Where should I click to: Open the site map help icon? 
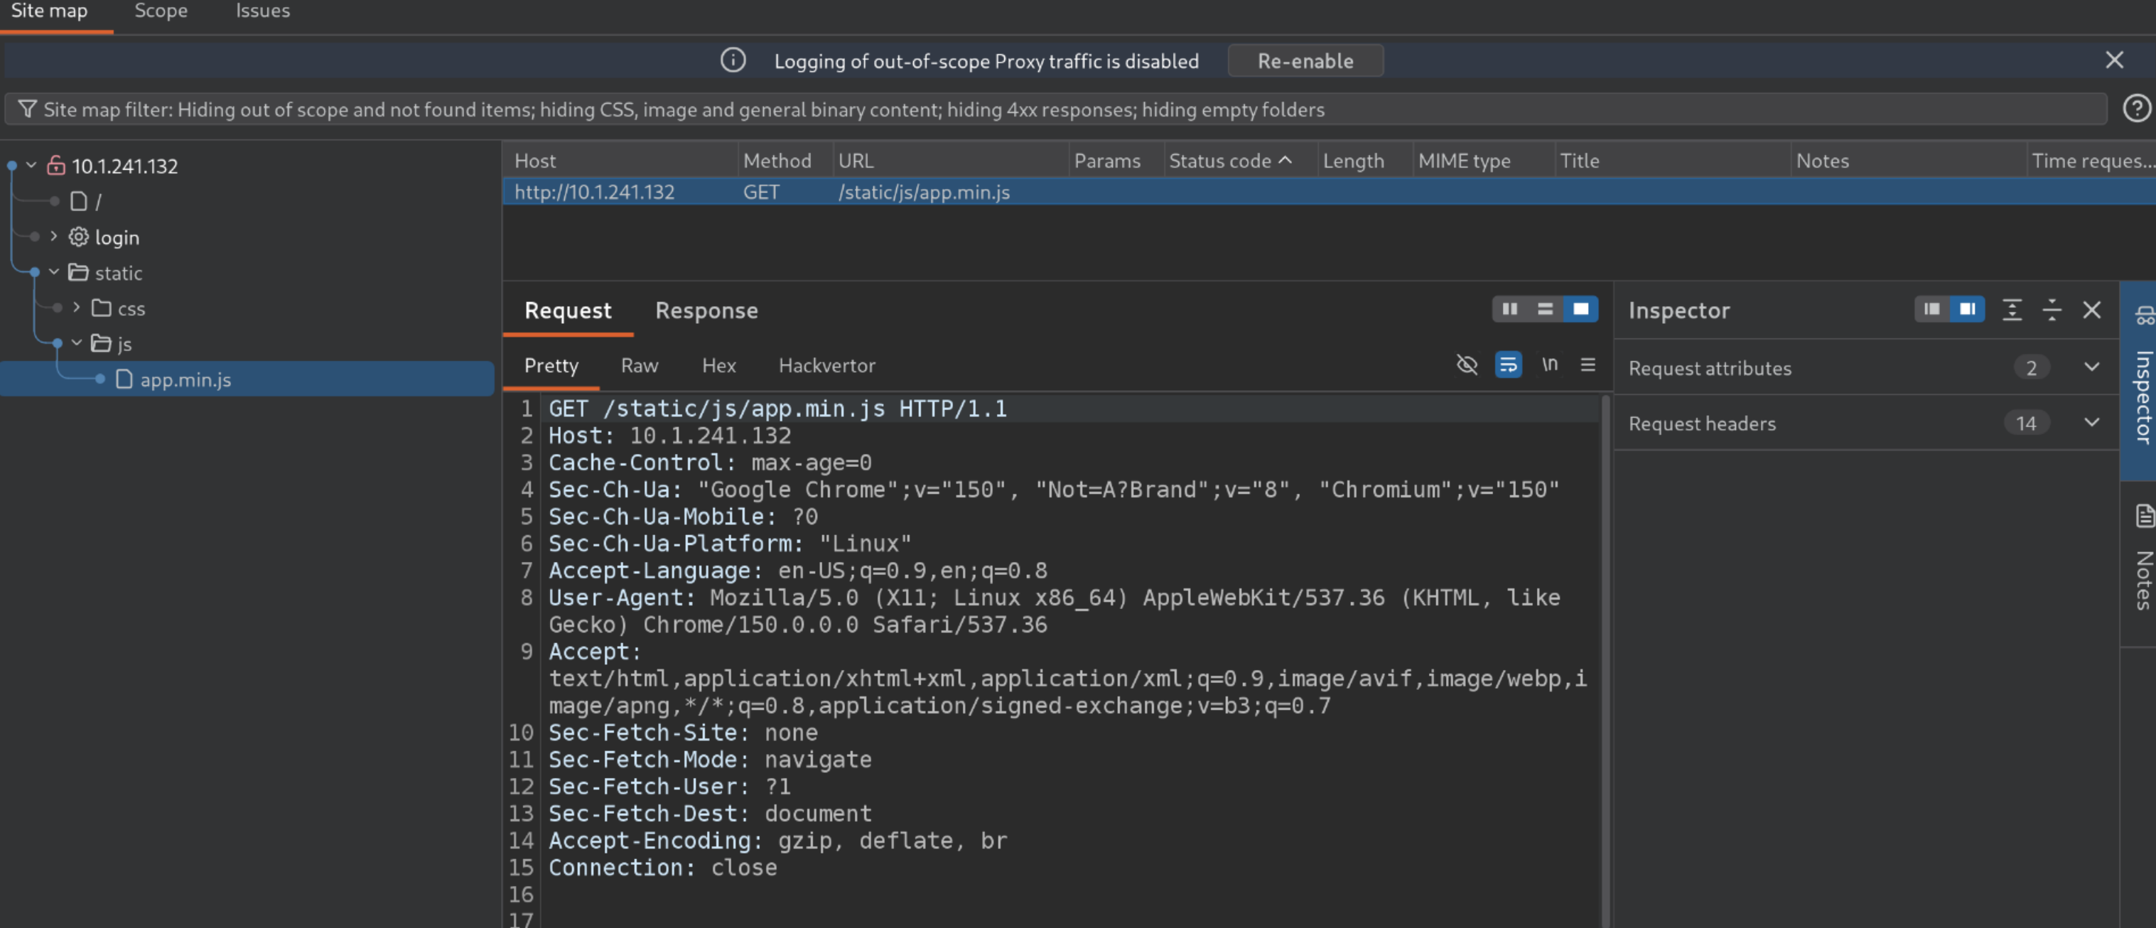point(2136,109)
